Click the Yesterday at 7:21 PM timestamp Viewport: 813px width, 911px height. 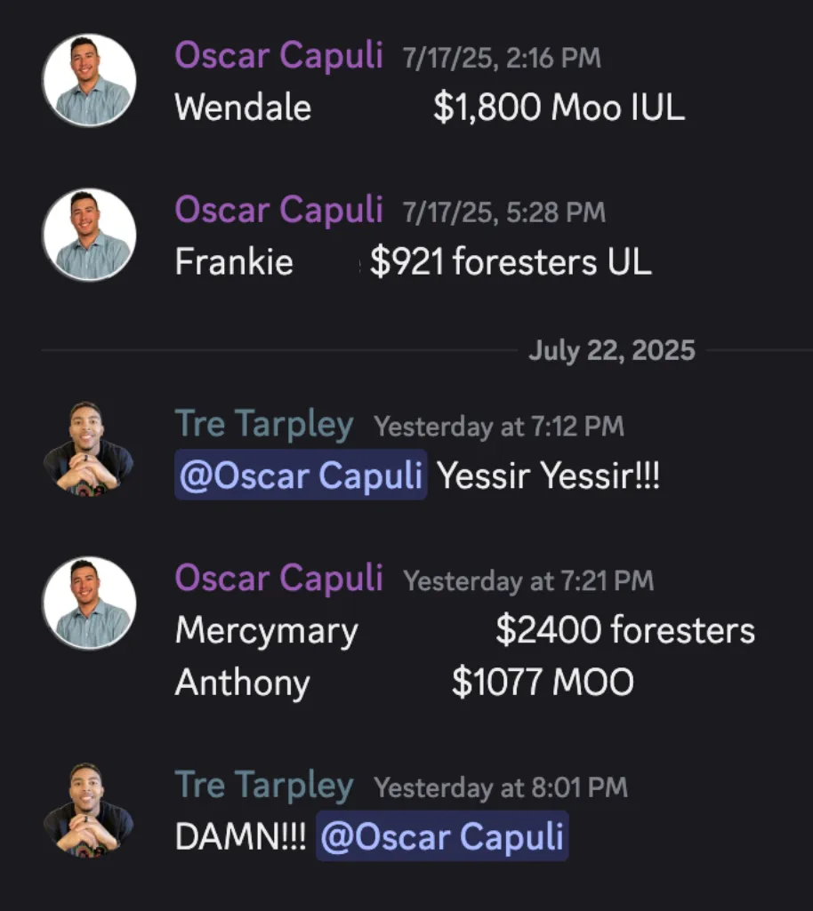pos(528,581)
